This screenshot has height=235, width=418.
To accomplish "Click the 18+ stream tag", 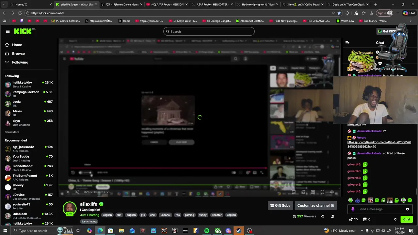I will point(119,215).
